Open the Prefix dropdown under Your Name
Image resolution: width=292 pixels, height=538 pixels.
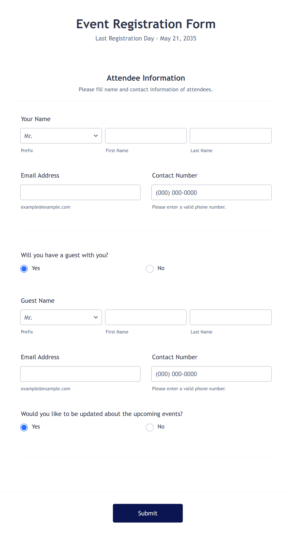61,136
